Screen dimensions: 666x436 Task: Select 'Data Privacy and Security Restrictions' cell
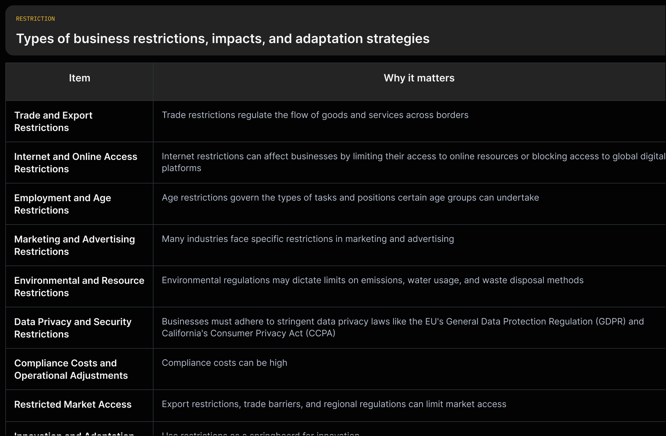[x=79, y=328]
